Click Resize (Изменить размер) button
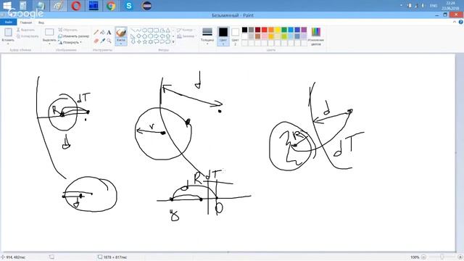Viewport: 464px width, 261px height. (73, 36)
